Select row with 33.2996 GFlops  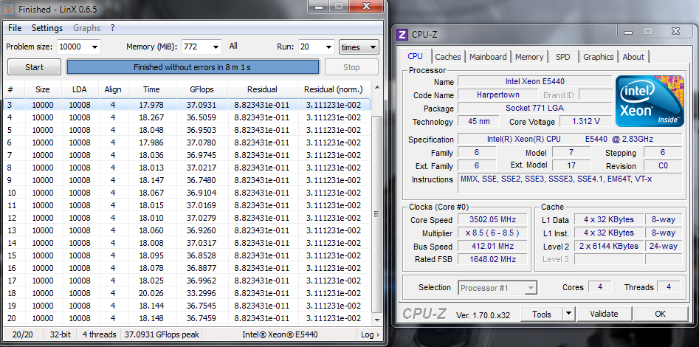pos(187,293)
